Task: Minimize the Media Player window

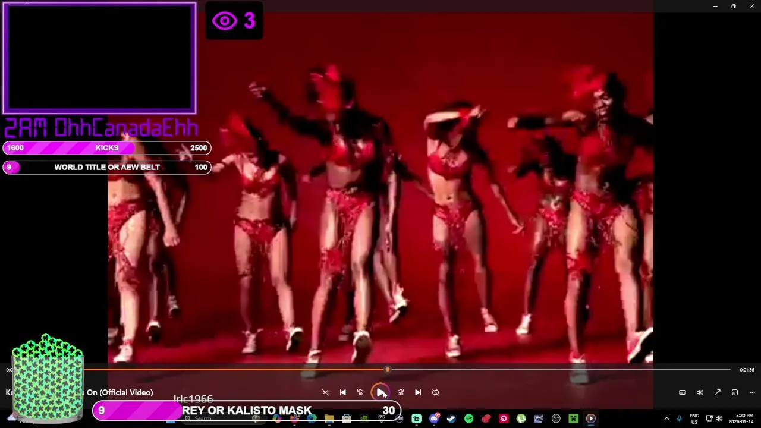Action: coord(715,6)
